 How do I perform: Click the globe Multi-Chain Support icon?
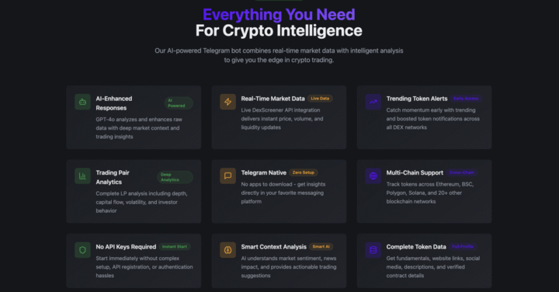(373, 176)
